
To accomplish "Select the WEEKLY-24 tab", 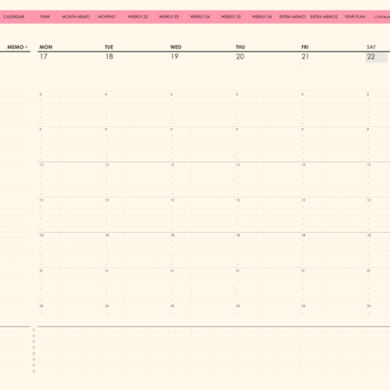I will coord(200,17).
